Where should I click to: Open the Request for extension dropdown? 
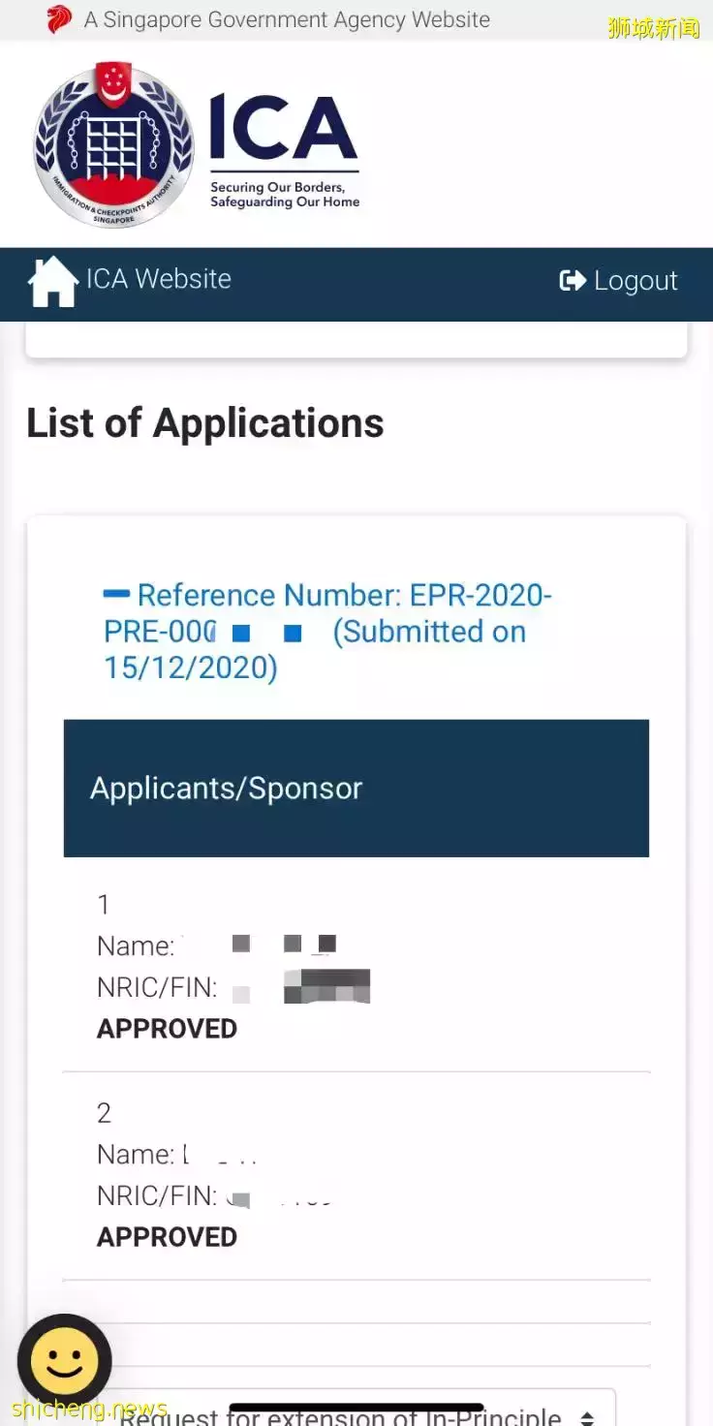point(349,1414)
